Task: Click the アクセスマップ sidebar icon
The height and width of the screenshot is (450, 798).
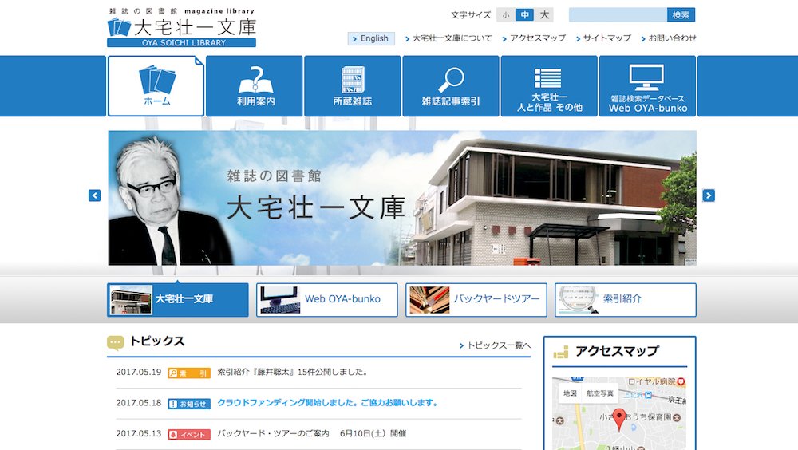Action: pyautogui.click(x=561, y=352)
